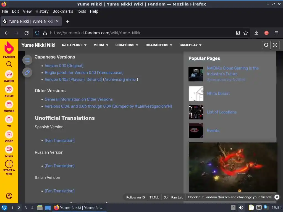The width and height of the screenshot is (283, 212).
Task: Click Follow on IG button
Action: tap(135, 197)
